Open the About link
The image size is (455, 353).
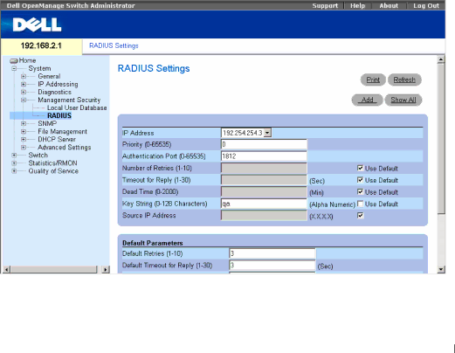click(x=389, y=5)
